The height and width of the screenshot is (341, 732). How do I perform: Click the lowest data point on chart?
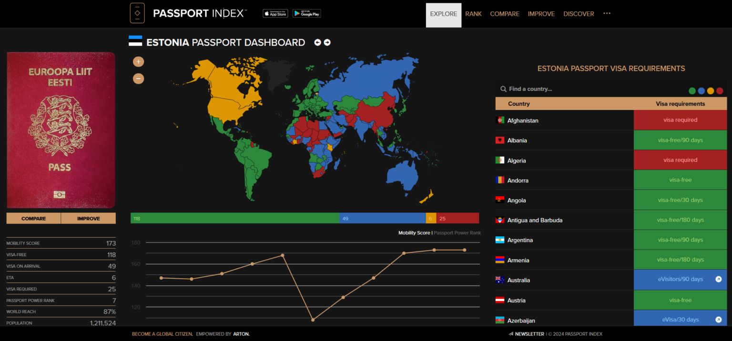click(x=313, y=320)
